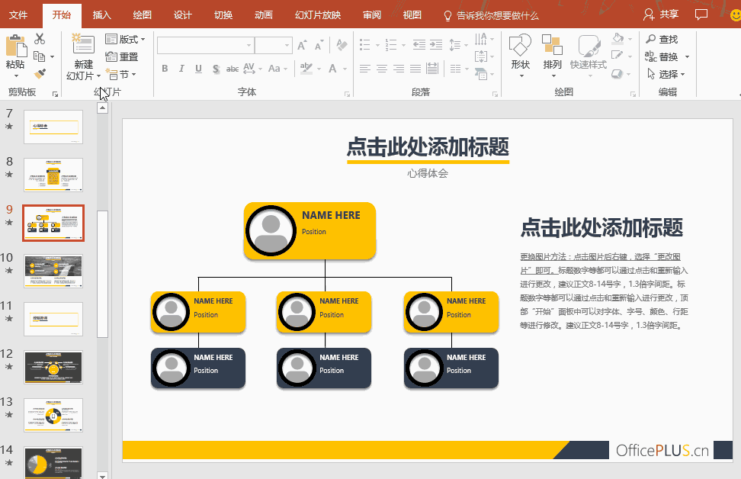This screenshot has width=741, height=479.
Task: Open the font size combo box
Action: click(274, 46)
